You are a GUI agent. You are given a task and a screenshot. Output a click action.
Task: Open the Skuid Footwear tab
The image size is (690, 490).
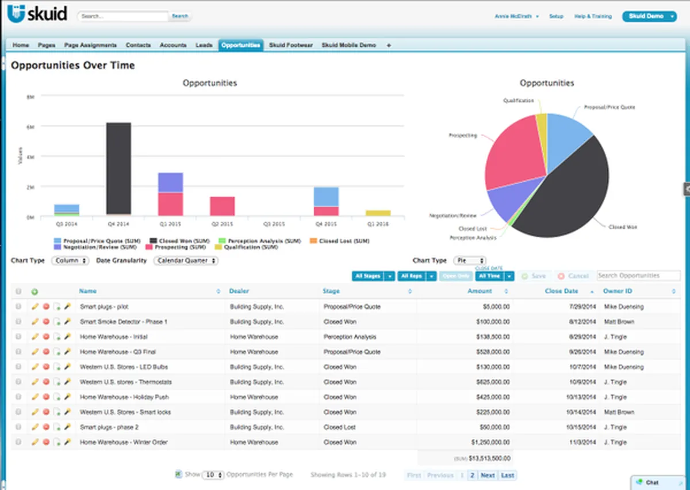[x=290, y=45]
